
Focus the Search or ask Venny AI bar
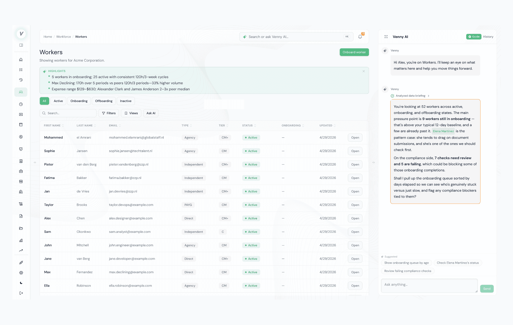pos(296,37)
